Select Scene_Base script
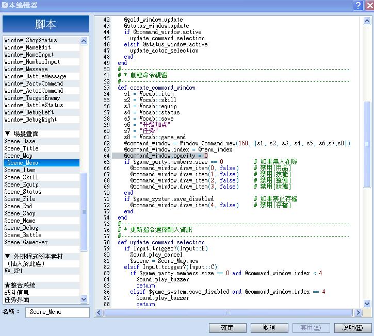 (x=41, y=141)
